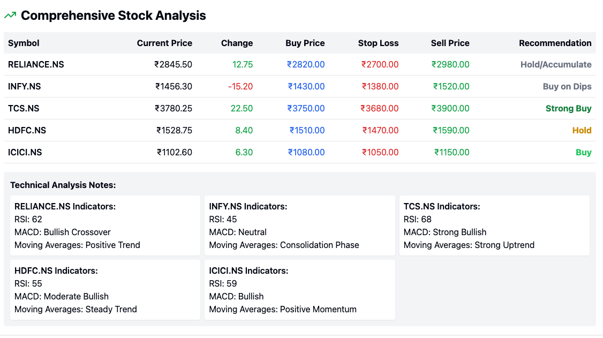
Task: Click the Hold/Accumulate recommendation for Reliance
Action: [556, 64]
